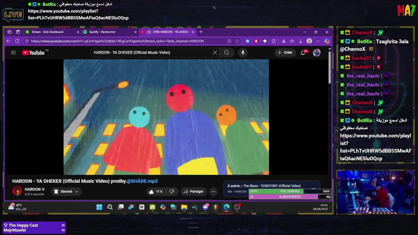Open taskbar Search

pos(110,207)
